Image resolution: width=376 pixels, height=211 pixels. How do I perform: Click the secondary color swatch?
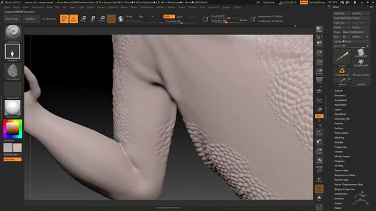tap(8, 148)
